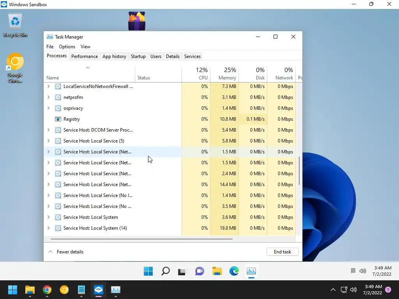
Task: Expand Service Host: Local Service (5)
Action: point(48,141)
